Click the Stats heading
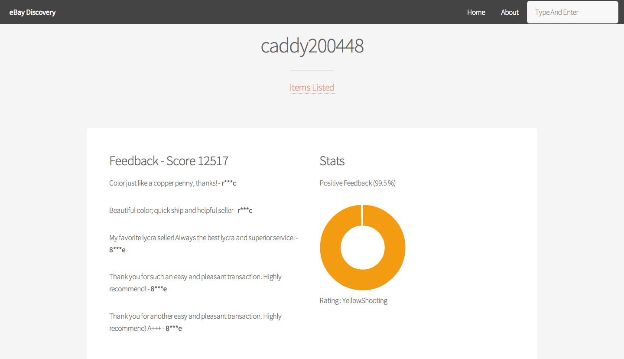Viewport: 624px width, 359px height. (332, 161)
